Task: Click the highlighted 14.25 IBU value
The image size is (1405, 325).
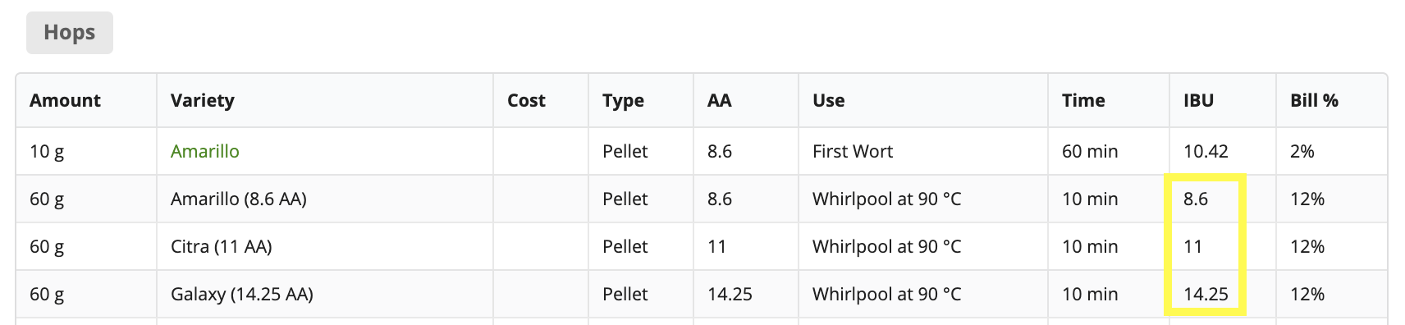Action: point(1206,294)
